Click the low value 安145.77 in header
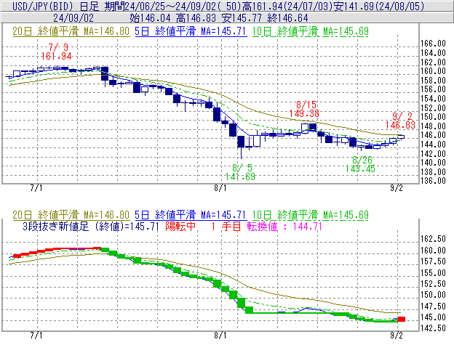This screenshot has width=454, height=345. [x=242, y=18]
